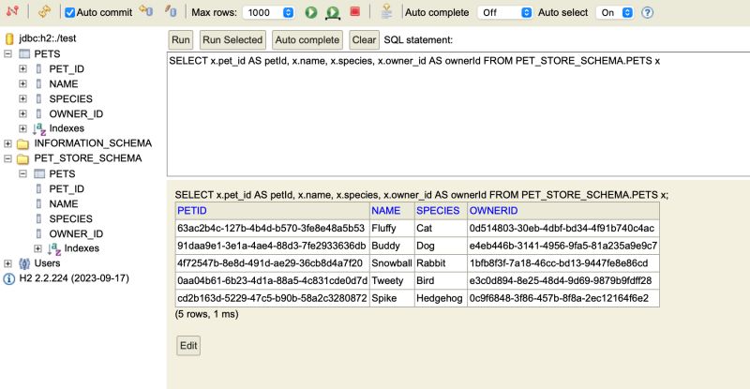Viewport: 750px width, 389px height.
Task: Click the Disconnect icon in the toolbar
Action: point(12,11)
